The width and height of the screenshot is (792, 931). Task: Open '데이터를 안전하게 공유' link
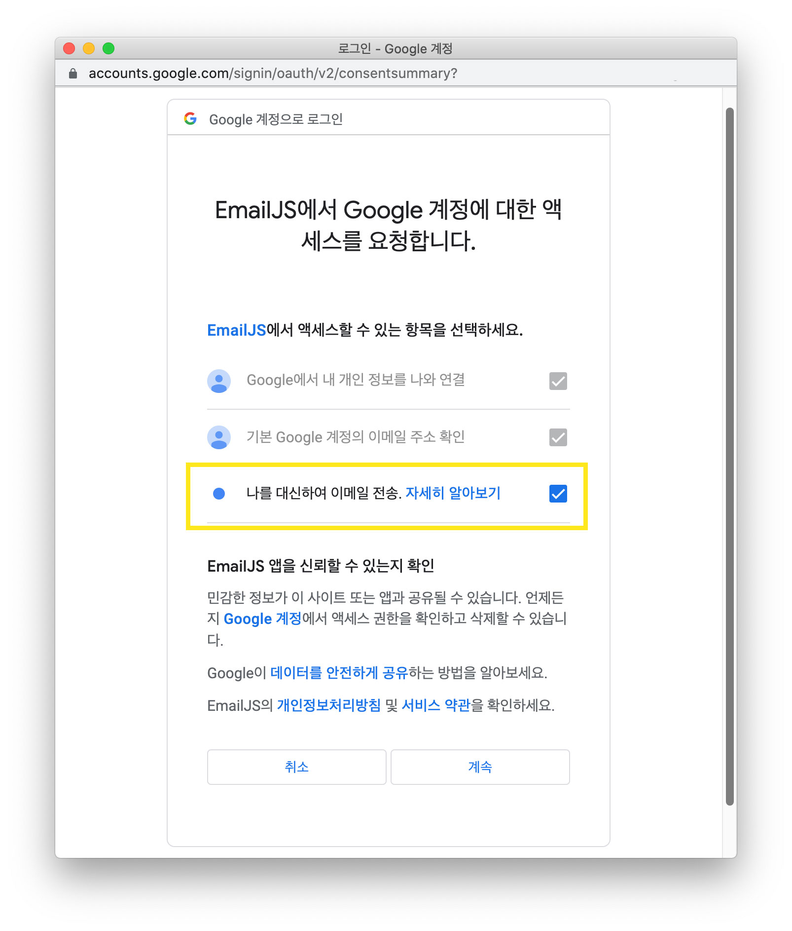tap(339, 672)
